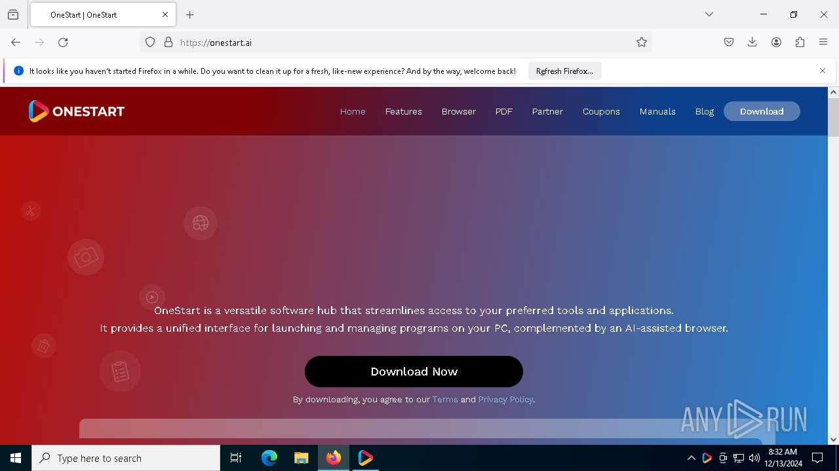Open the Features nav item
The width and height of the screenshot is (839, 471).
404,111
